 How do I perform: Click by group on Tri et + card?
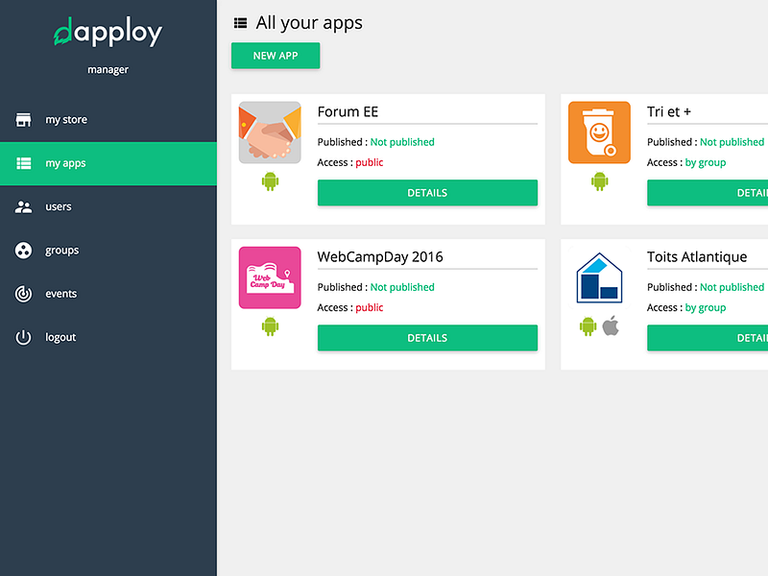tap(706, 162)
